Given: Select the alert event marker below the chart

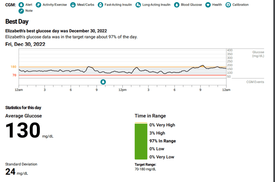Looking at the screenshot, I should click(x=103, y=82).
